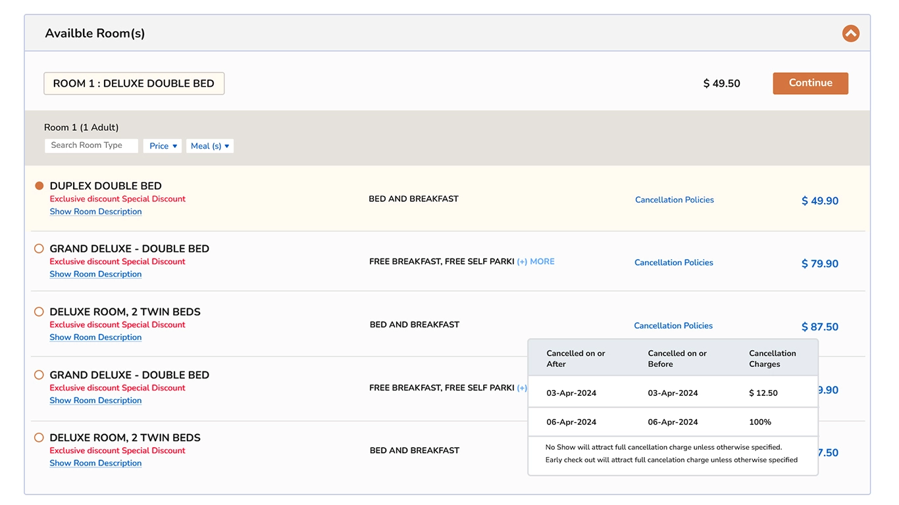
Task: Click the Room 1: Deluxe Double Bed tab
Action: pyautogui.click(x=134, y=84)
